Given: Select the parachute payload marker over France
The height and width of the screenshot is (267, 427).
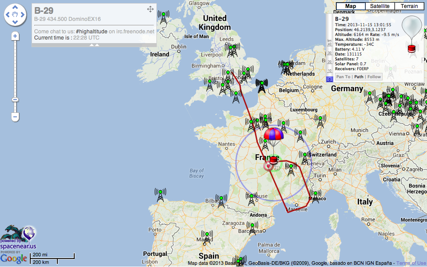Looking at the screenshot, I should tap(274, 145).
